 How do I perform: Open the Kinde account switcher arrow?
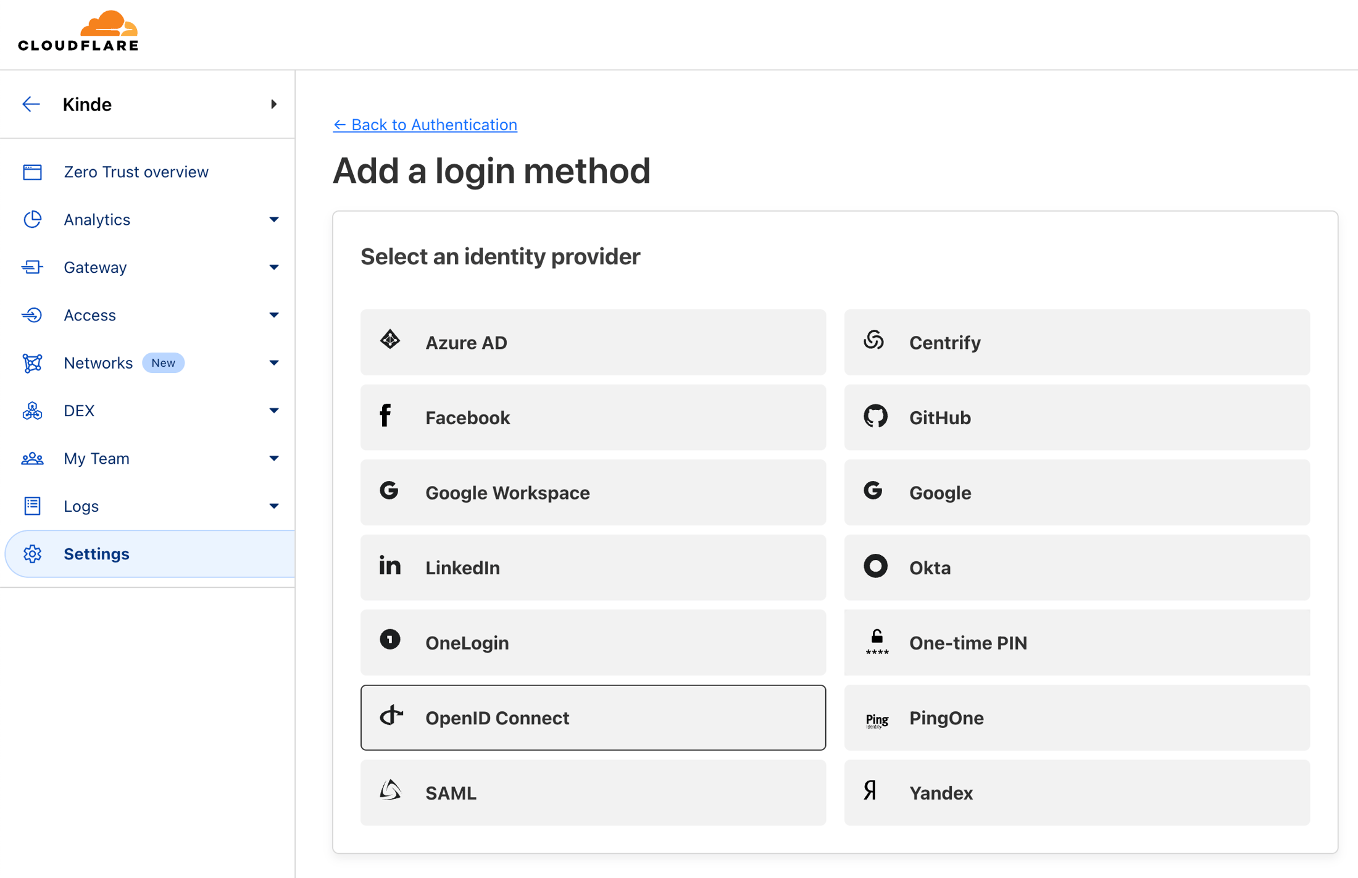273,104
